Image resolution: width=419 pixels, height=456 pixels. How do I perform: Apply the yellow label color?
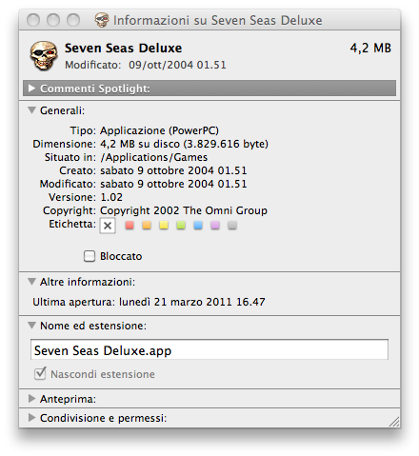coord(164,225)
